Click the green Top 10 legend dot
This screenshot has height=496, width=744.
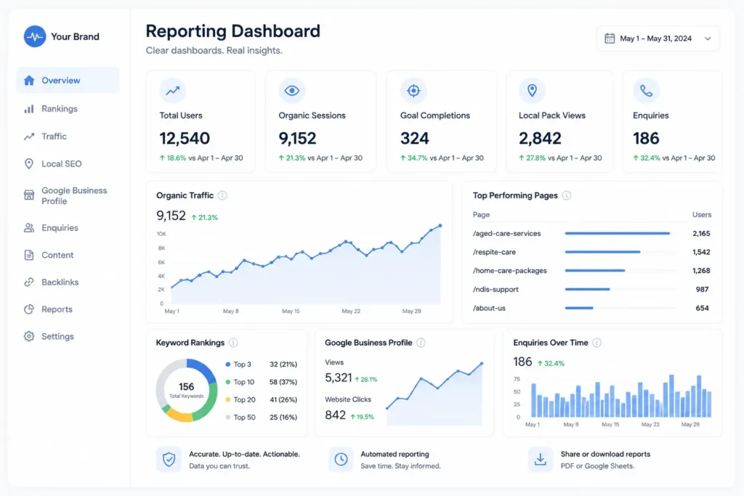point(227,382)
